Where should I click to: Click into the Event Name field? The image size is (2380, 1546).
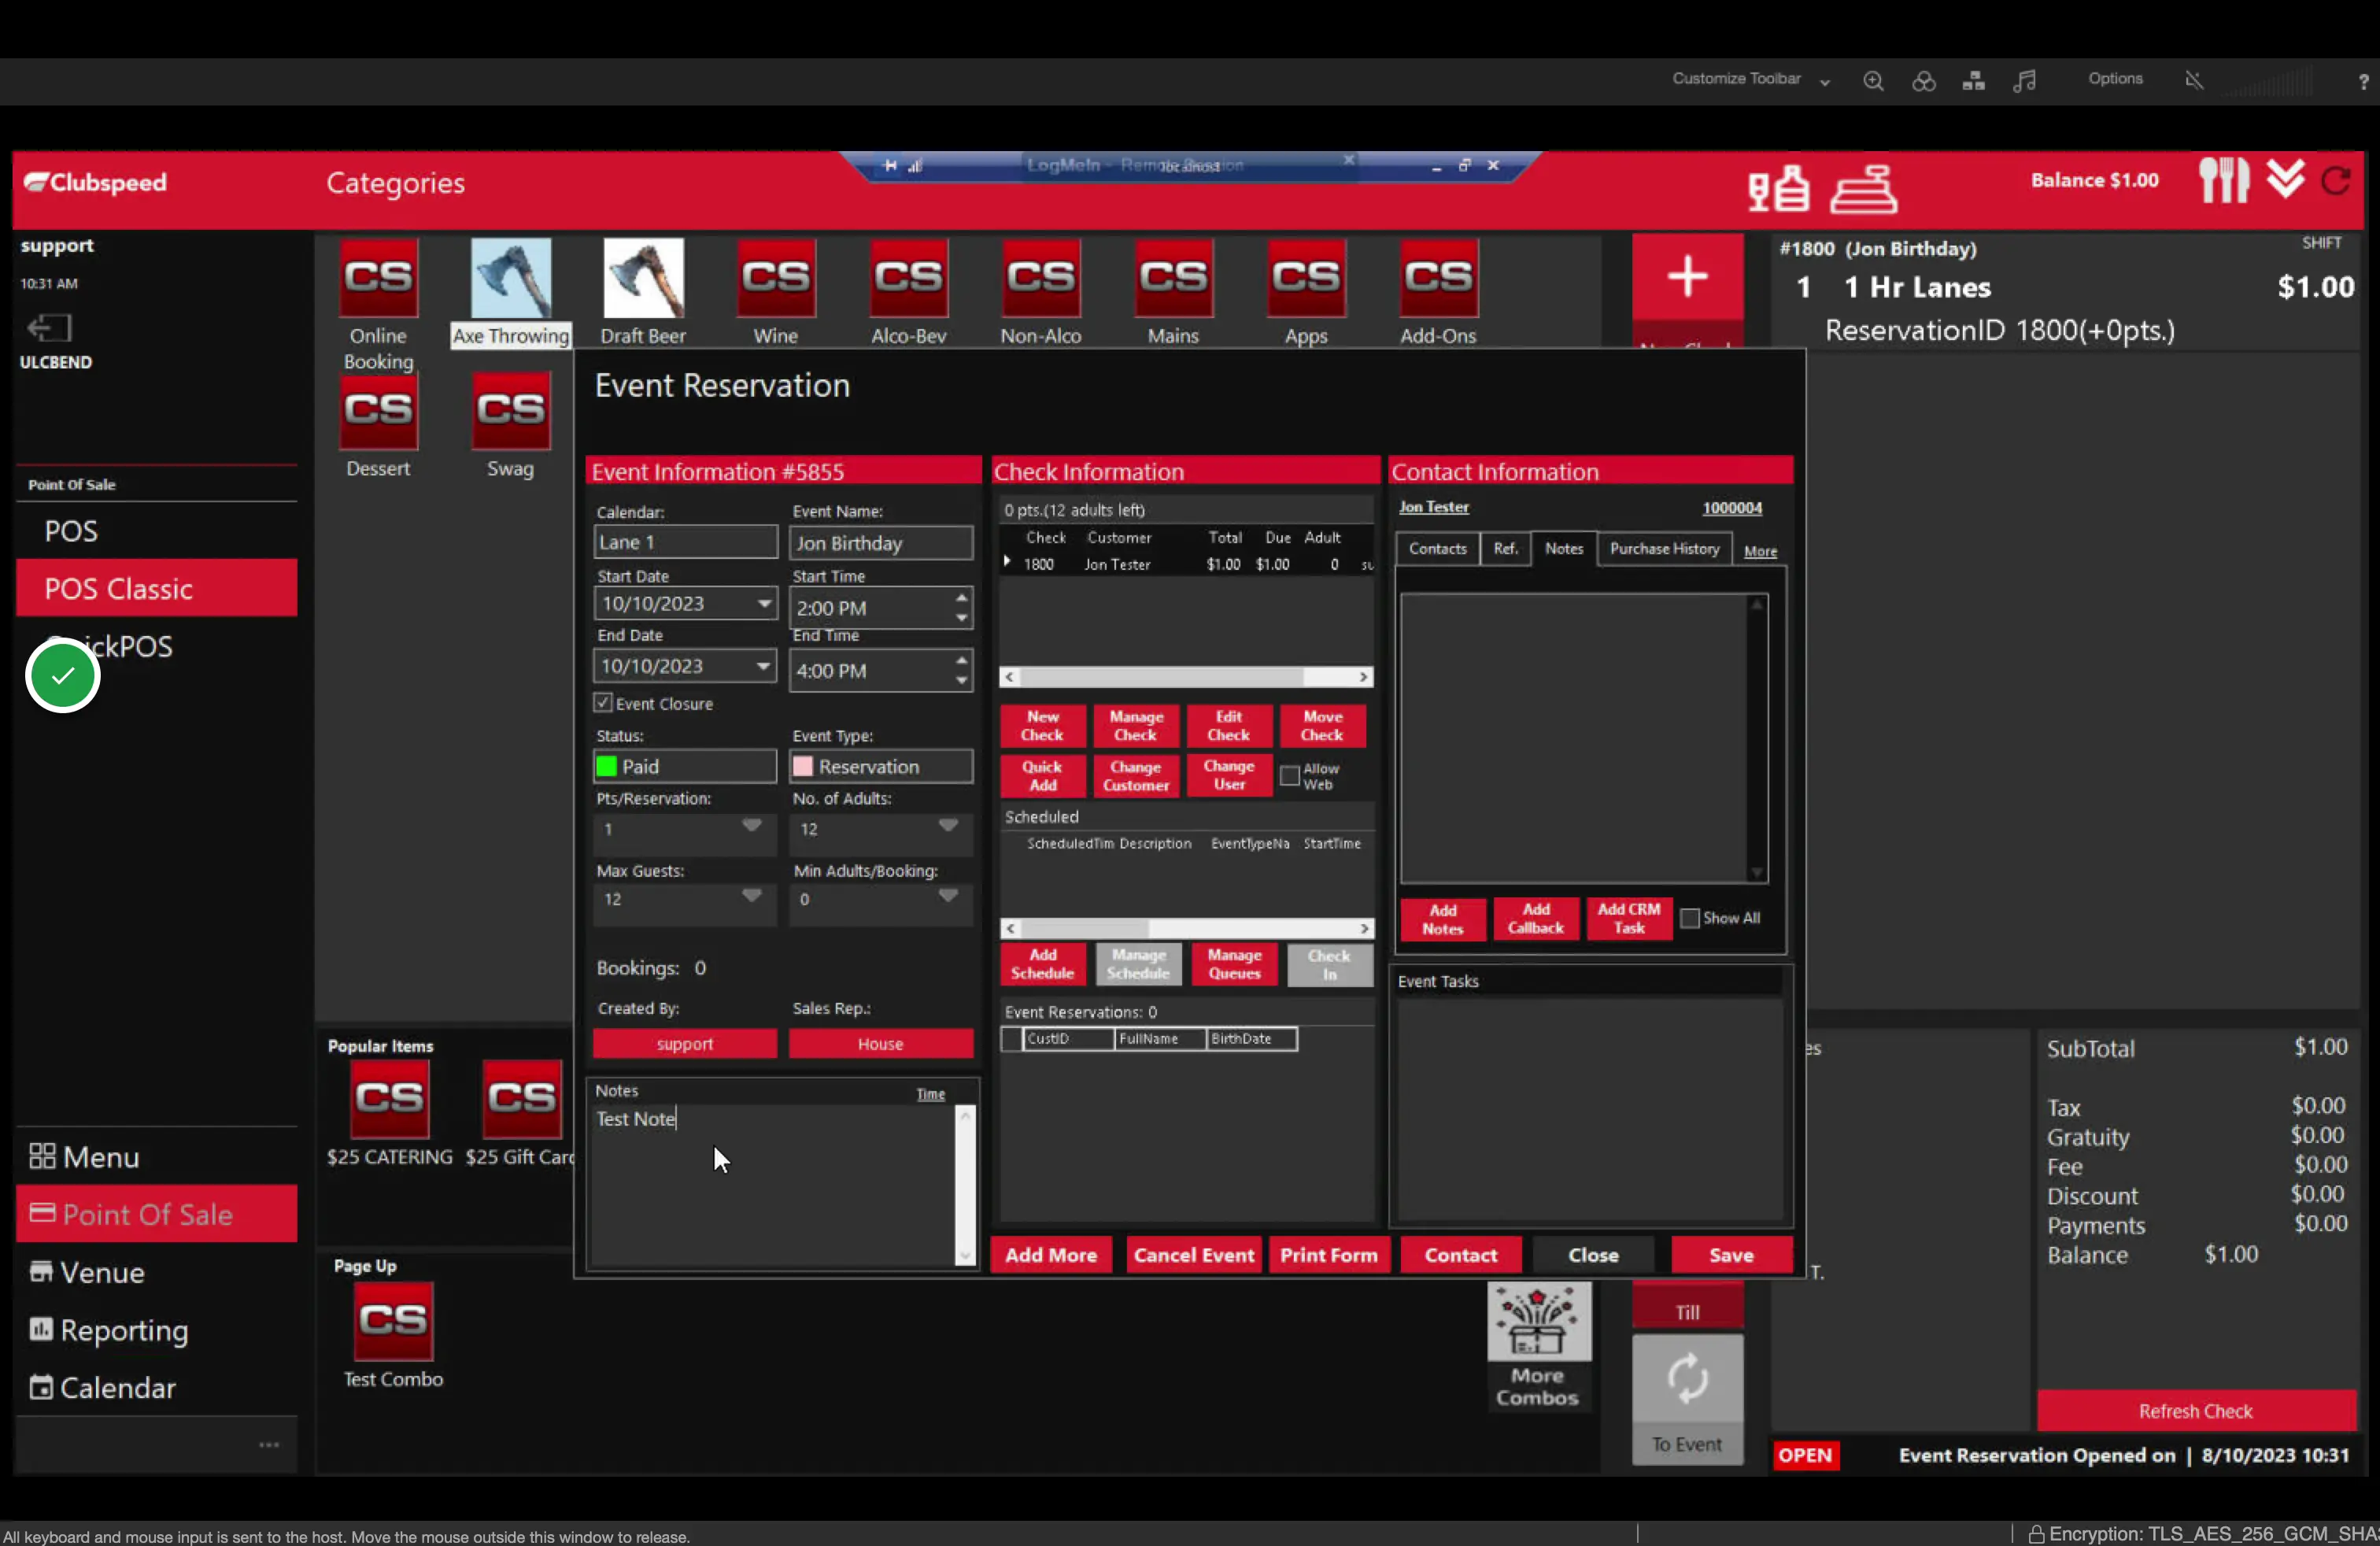(x=880, y=543)
